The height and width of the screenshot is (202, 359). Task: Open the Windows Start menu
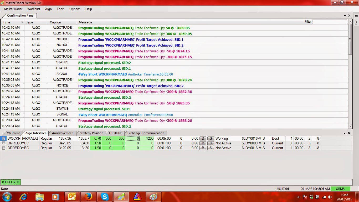[x=7, y=197]
